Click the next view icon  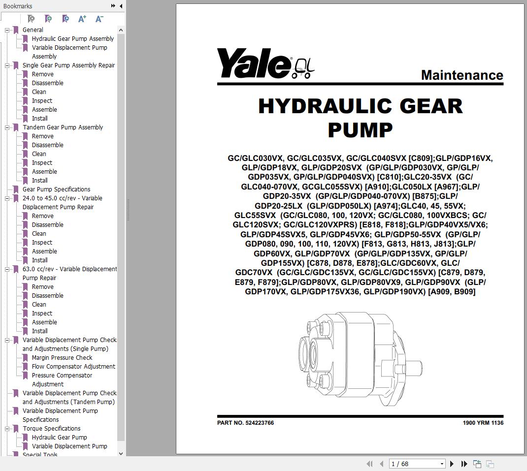coord(490,464)
